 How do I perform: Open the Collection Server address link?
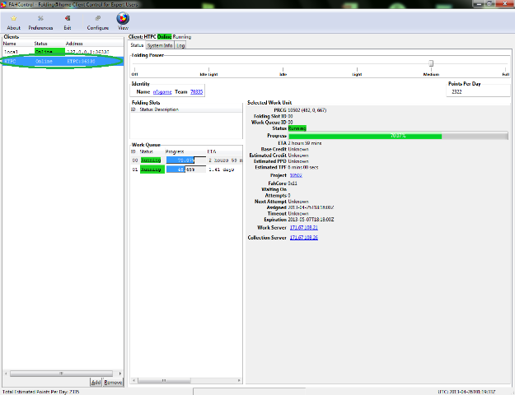point(304,237)
